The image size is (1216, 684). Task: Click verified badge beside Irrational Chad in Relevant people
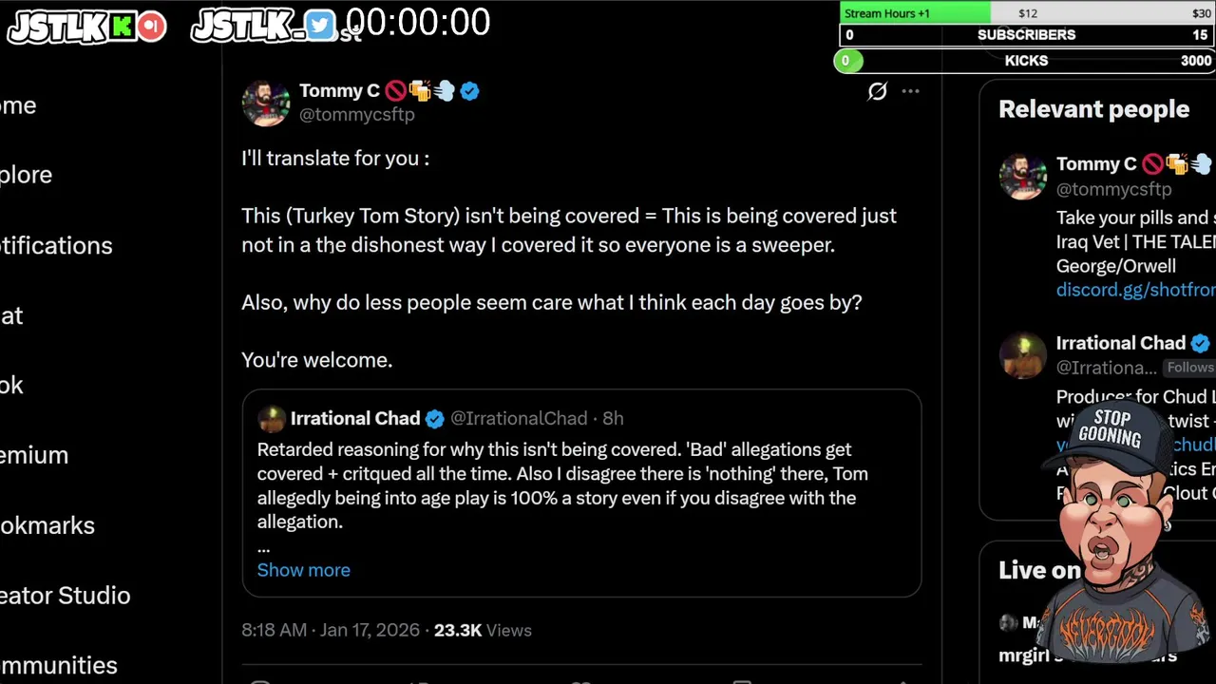(1200, 344)
